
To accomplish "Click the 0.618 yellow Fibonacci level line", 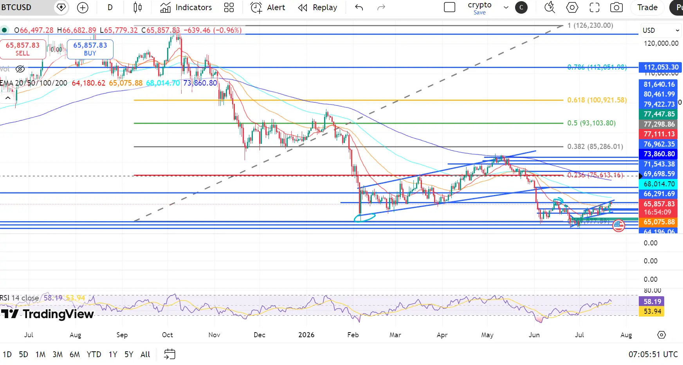I will click(348, 100).
